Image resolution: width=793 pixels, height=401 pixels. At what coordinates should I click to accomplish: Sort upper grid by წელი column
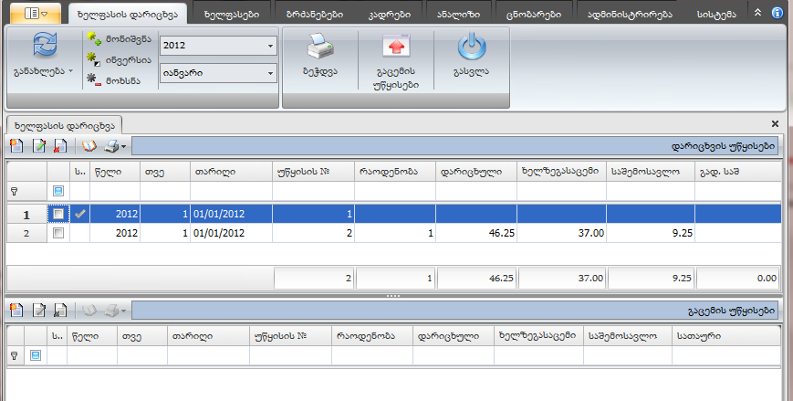click(115, 172)
